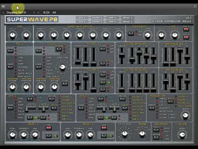The image size is (198, 149).
Task: Click the Filter Envelope 1 depth slider
Action: point(122,55)
